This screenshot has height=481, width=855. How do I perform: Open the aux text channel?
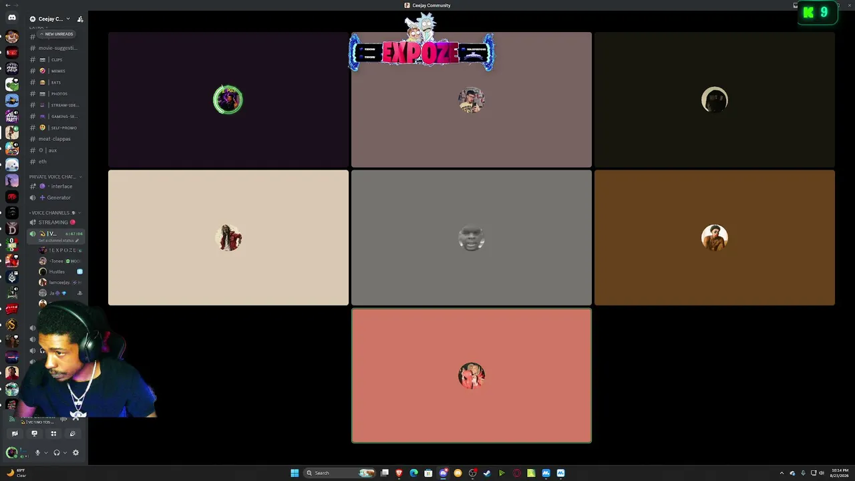[x=56, y=150]
